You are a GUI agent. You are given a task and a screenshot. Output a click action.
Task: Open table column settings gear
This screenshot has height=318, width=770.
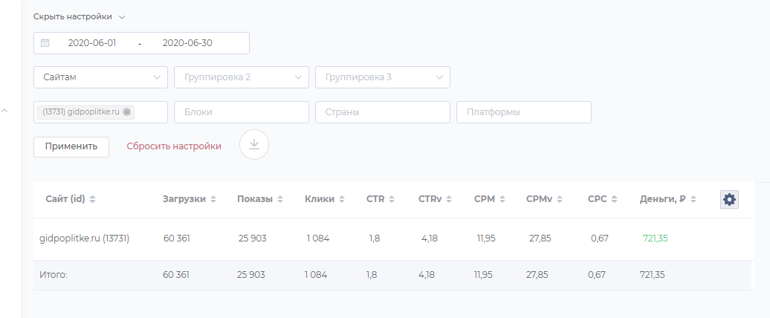click(729, 199)
